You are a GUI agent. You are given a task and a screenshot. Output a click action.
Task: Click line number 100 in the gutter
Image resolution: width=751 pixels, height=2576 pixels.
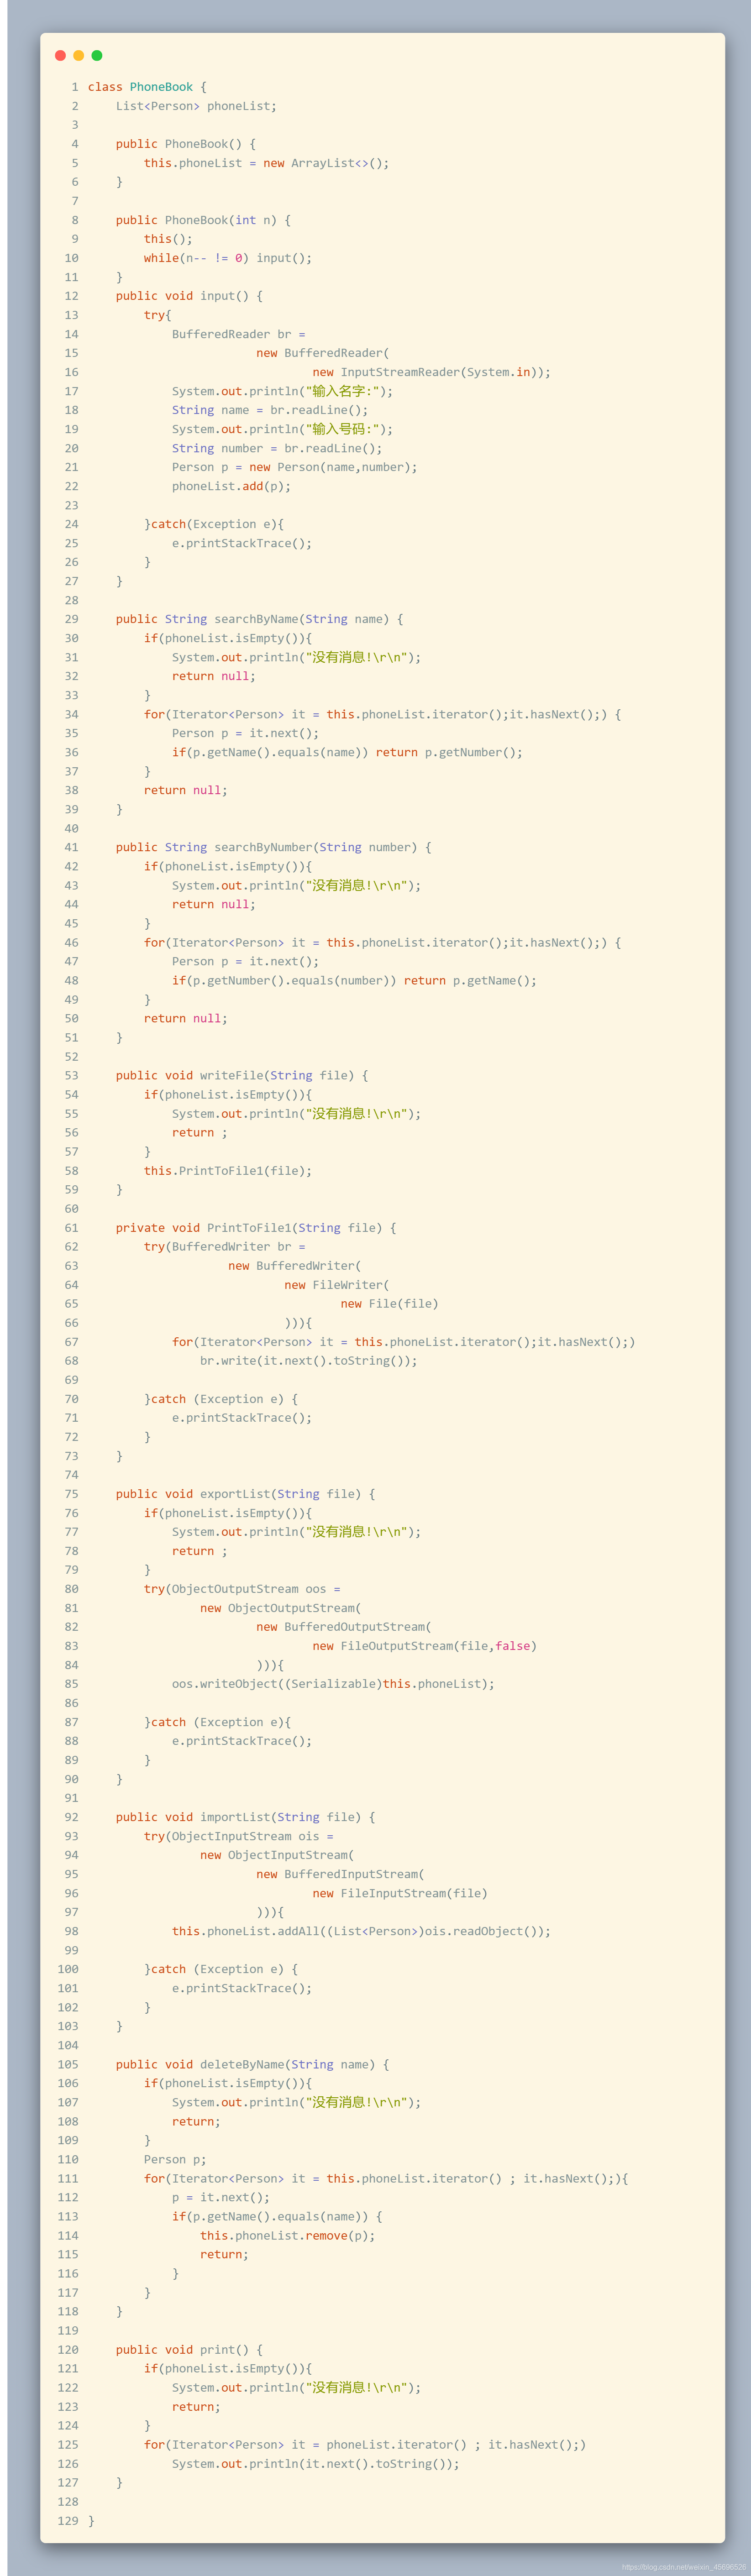tap(67, 1969)
